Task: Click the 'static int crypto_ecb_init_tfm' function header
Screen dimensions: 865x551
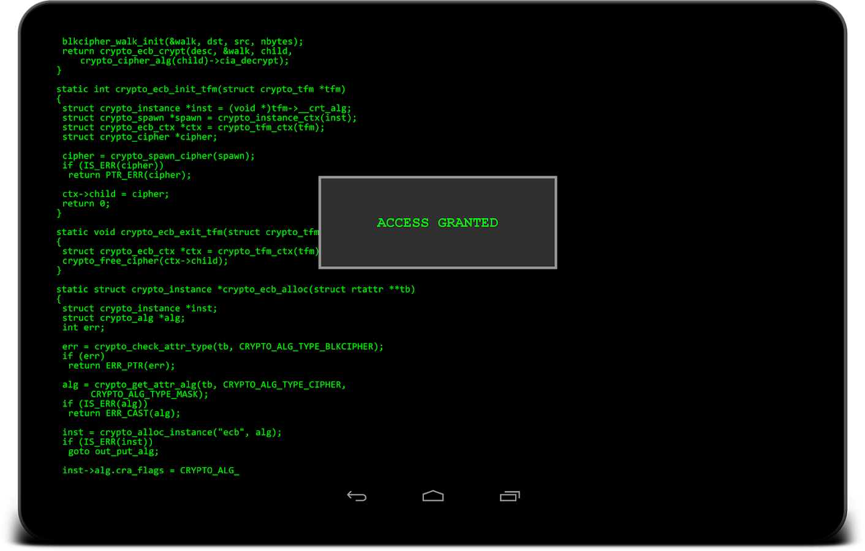Action: [x=201, y=89]
